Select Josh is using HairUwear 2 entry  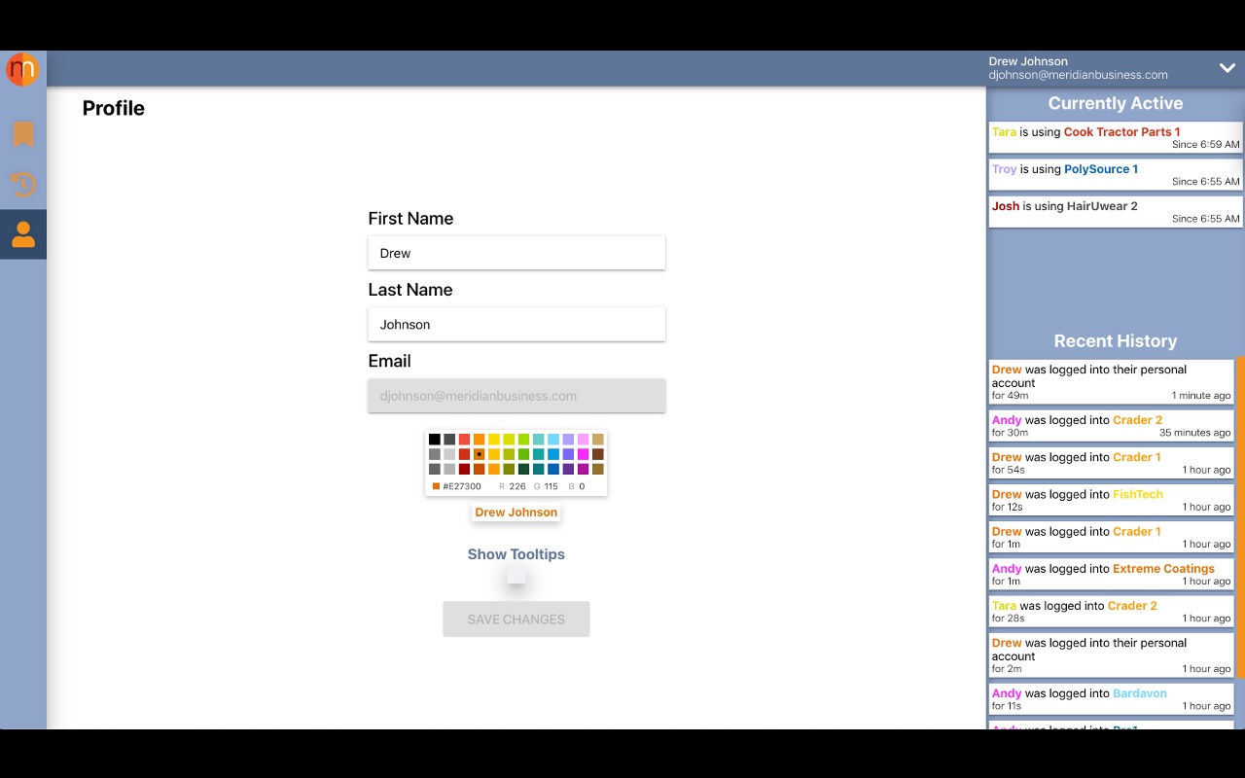point(1116,212)
